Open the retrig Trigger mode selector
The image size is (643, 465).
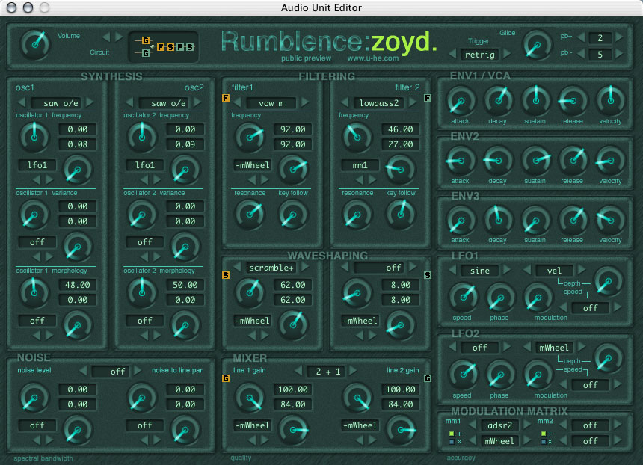click(480, 55)
